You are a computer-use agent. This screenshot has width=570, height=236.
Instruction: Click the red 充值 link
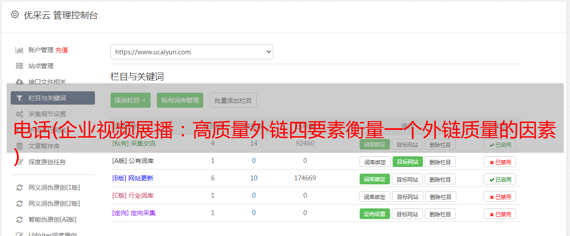[62, 50]
